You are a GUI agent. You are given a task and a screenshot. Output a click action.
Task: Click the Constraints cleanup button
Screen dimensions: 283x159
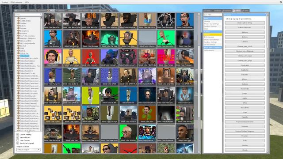[x=245, y=65]
